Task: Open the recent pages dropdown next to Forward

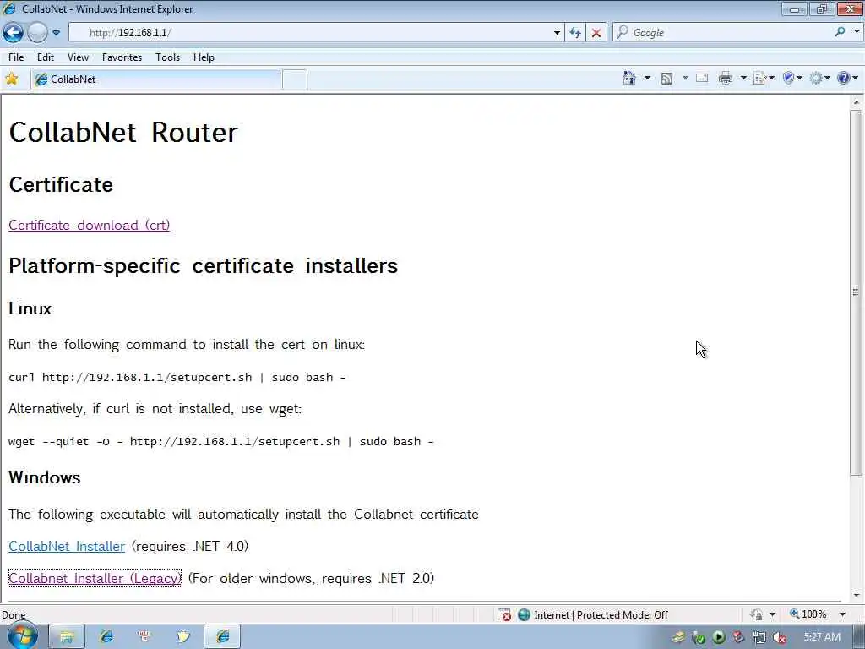Action: pos(57,33)
